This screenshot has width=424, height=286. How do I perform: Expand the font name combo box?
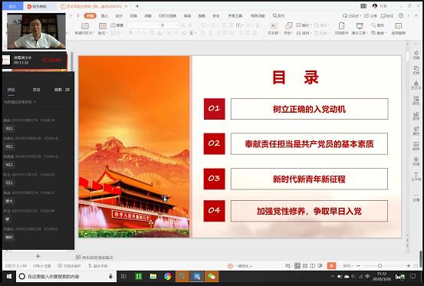143,25
